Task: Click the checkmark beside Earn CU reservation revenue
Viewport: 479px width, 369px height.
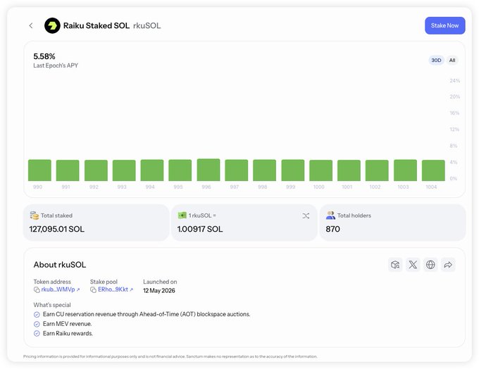Action: (x=37, y=314)
